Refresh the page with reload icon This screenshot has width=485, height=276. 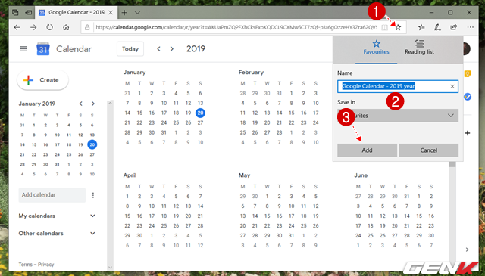[x=49, y=27]
